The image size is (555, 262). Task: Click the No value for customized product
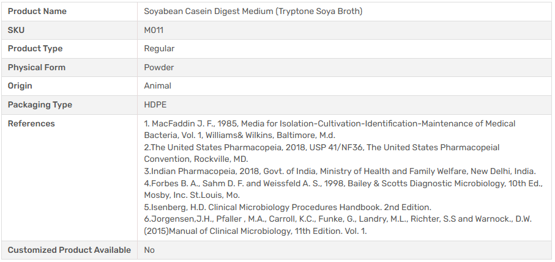[x=149, y=250]
